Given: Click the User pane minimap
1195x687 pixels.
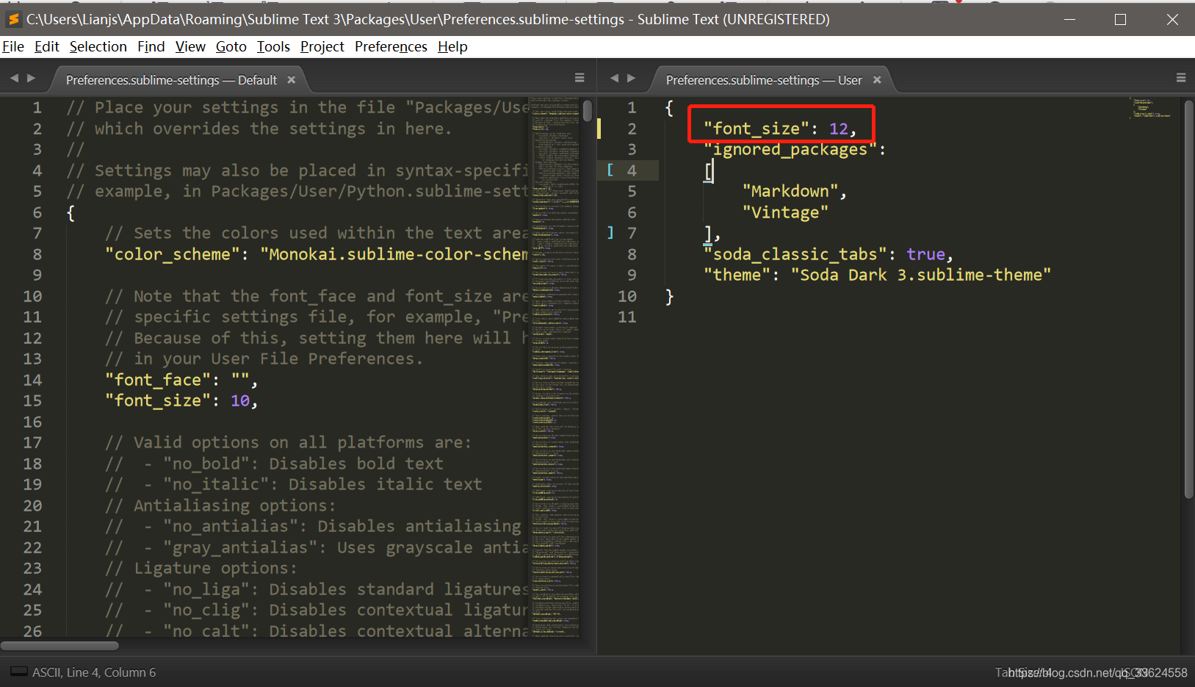Looking at the screenshot, I should pyautogui.click(x=1151, y=108).
